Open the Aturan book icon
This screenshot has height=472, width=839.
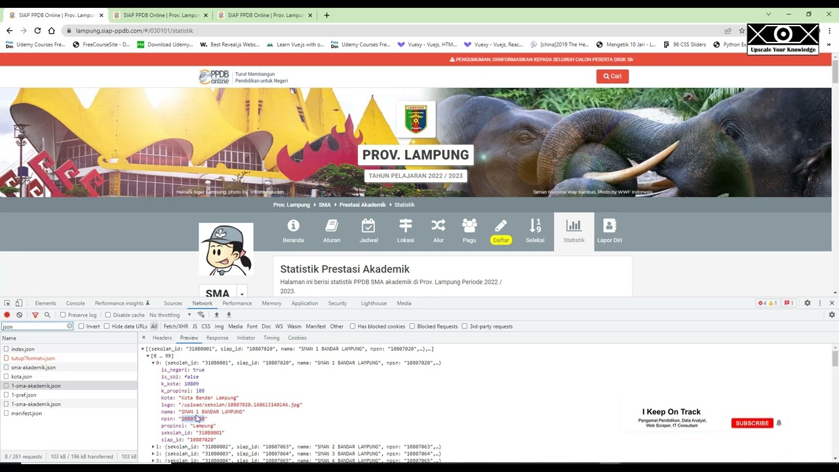(332, 226)
